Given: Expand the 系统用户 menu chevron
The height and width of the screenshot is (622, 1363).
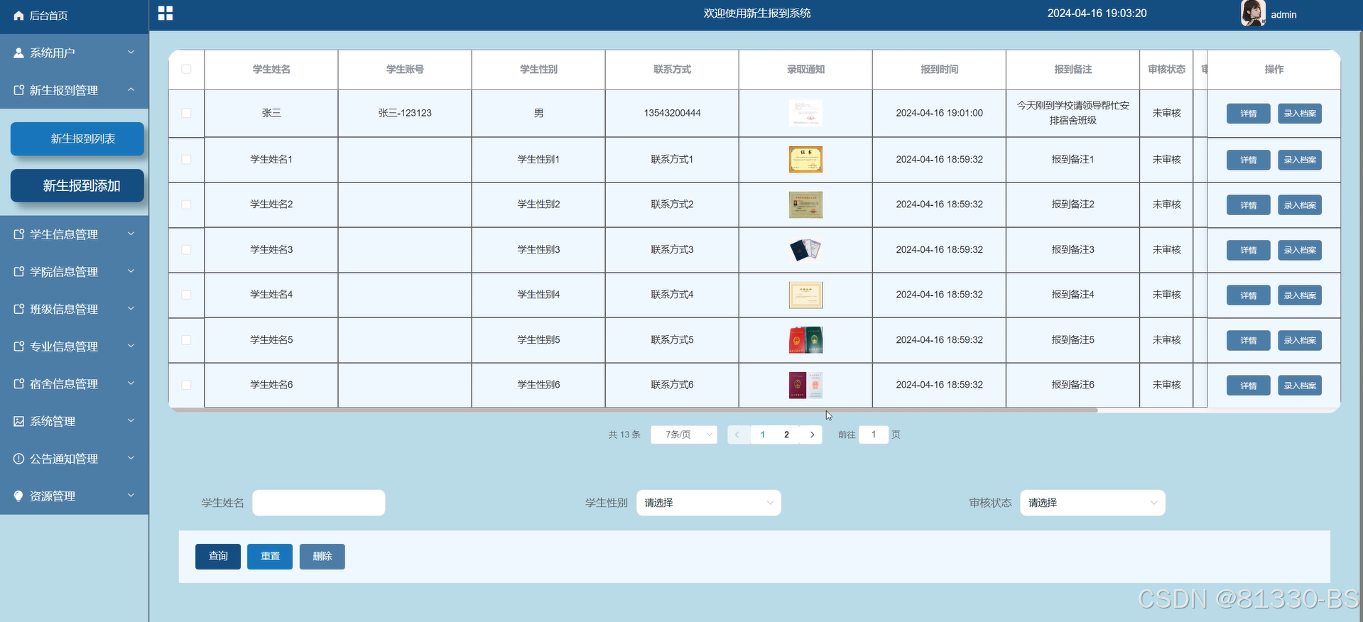Looking at the screenshot, I should (x=131, y=53).
